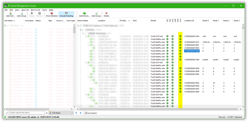
Task: Click Add Group in the user toolbar
Action: [21, 14]
